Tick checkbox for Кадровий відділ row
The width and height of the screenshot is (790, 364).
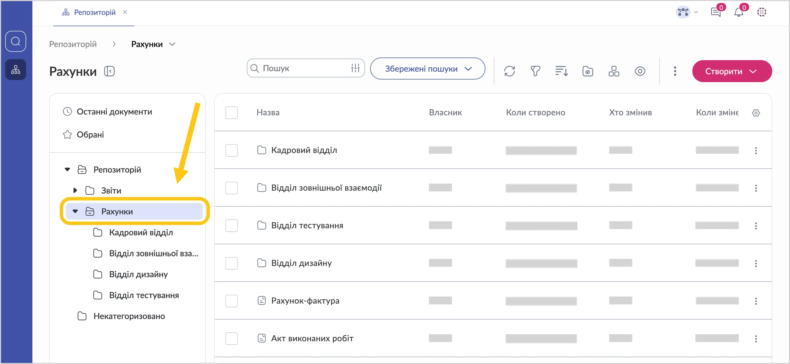231,150
